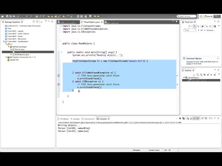Click the Print icon in toolbar
The height and width of the screenshot is (166, 222).
click(x=14, y=16)
